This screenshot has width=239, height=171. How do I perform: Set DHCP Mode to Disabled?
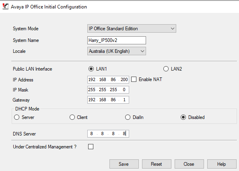coord(183,117)
